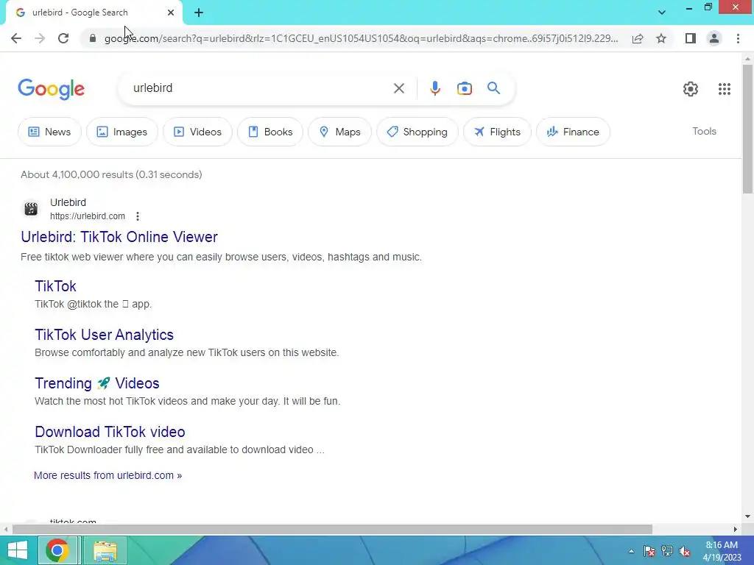Click the muted volume tray icon
This screenshot has width=754, height=565.
coord(685,551)
